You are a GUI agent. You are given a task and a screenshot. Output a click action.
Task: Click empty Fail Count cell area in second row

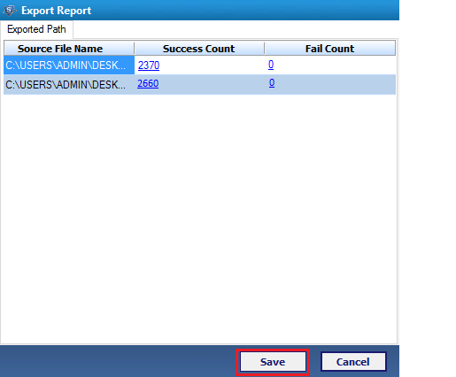pos(335,84)
